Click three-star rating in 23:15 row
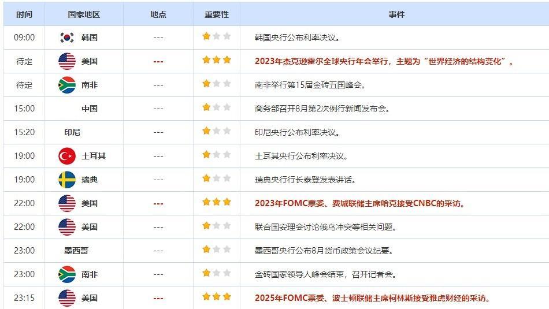 pyautogui.click(x=216, y=297)
